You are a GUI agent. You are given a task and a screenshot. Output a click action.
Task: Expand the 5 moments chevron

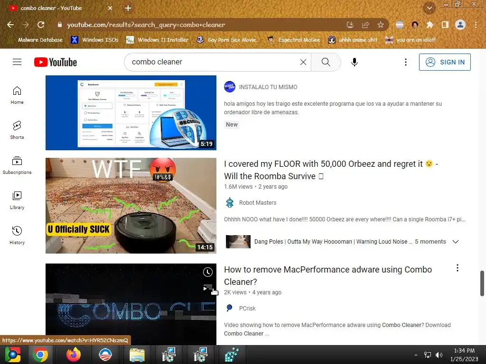pyautogui.click(x=455, y=242)
